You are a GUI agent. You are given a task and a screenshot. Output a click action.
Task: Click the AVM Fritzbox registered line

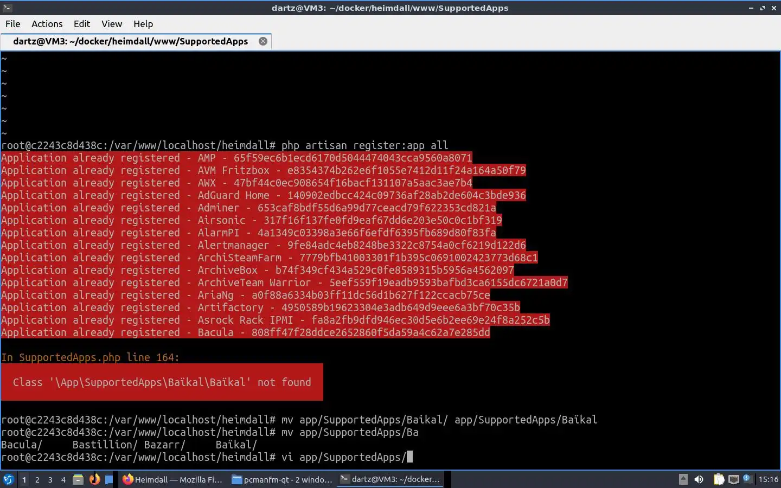click(x=264, y=170)
